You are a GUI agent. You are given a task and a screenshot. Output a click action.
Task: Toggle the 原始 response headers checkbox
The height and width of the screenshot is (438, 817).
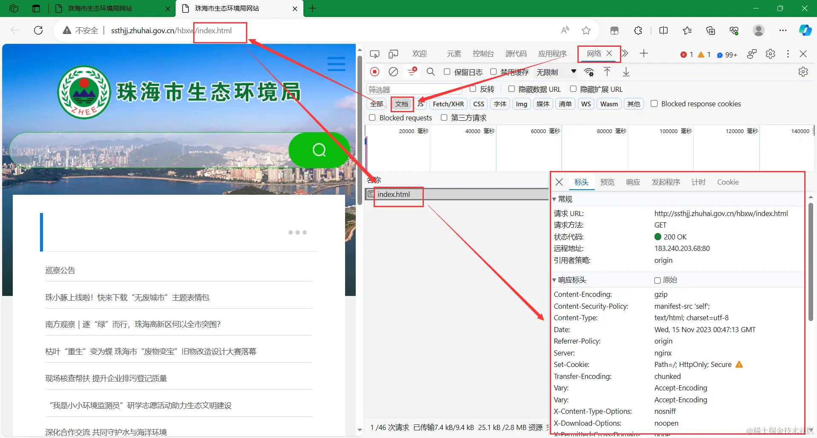coord(657,280)
